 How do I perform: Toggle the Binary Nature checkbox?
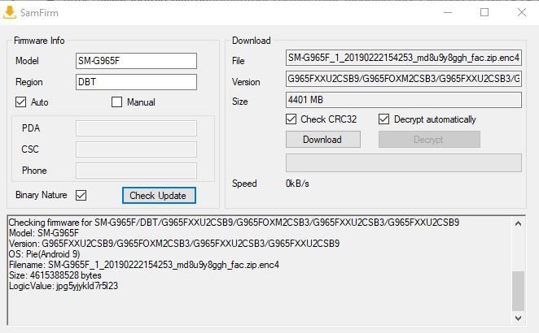pos(81,195)
